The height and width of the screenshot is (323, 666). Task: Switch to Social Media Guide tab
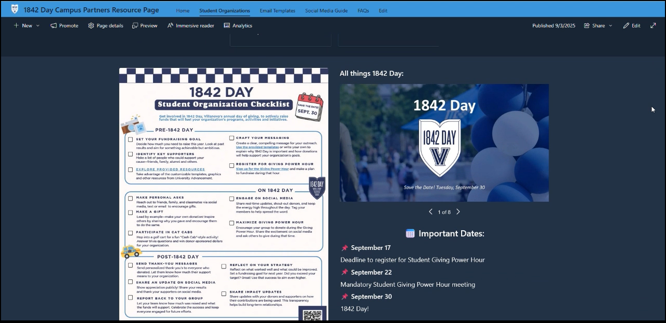[x=326, y=10]
